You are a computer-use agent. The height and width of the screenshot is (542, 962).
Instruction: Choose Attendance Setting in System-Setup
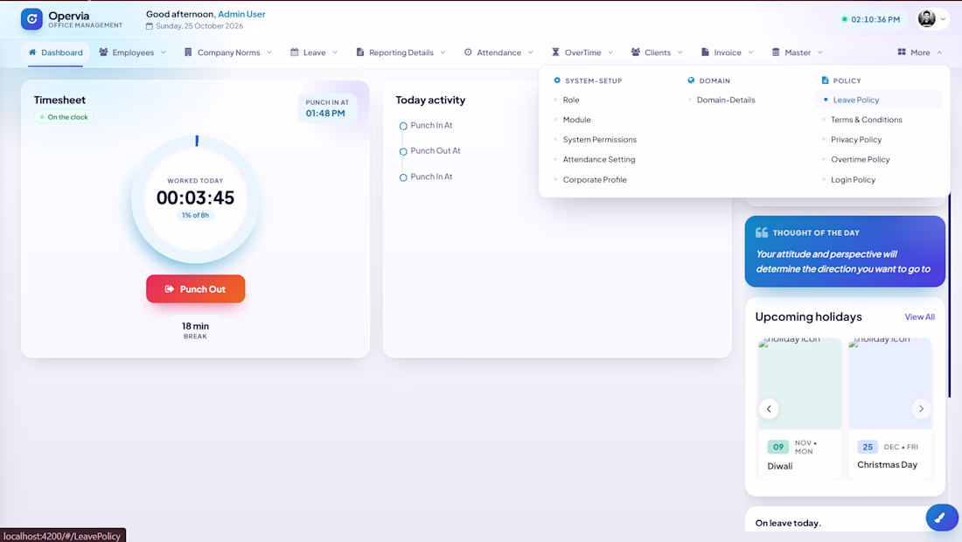point(599,159)
